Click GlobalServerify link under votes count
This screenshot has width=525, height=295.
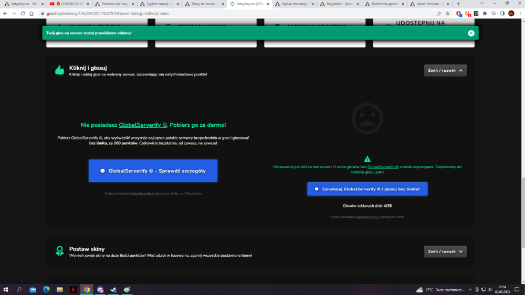(368, 217)
